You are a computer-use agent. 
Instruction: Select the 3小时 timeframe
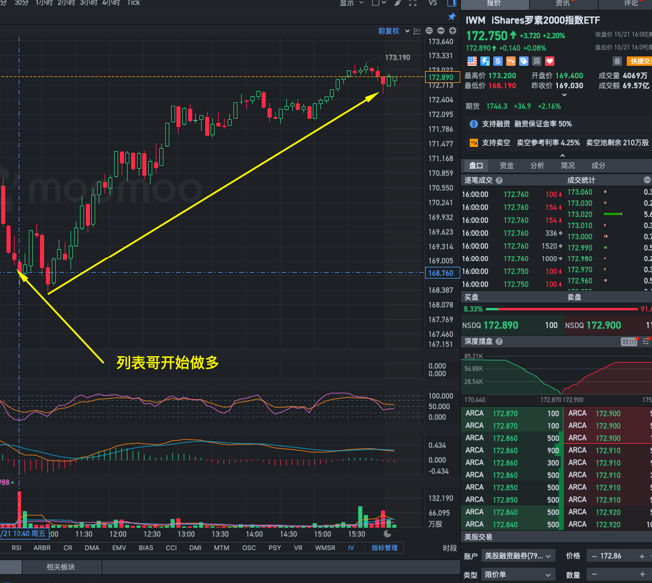click(89, 3)
